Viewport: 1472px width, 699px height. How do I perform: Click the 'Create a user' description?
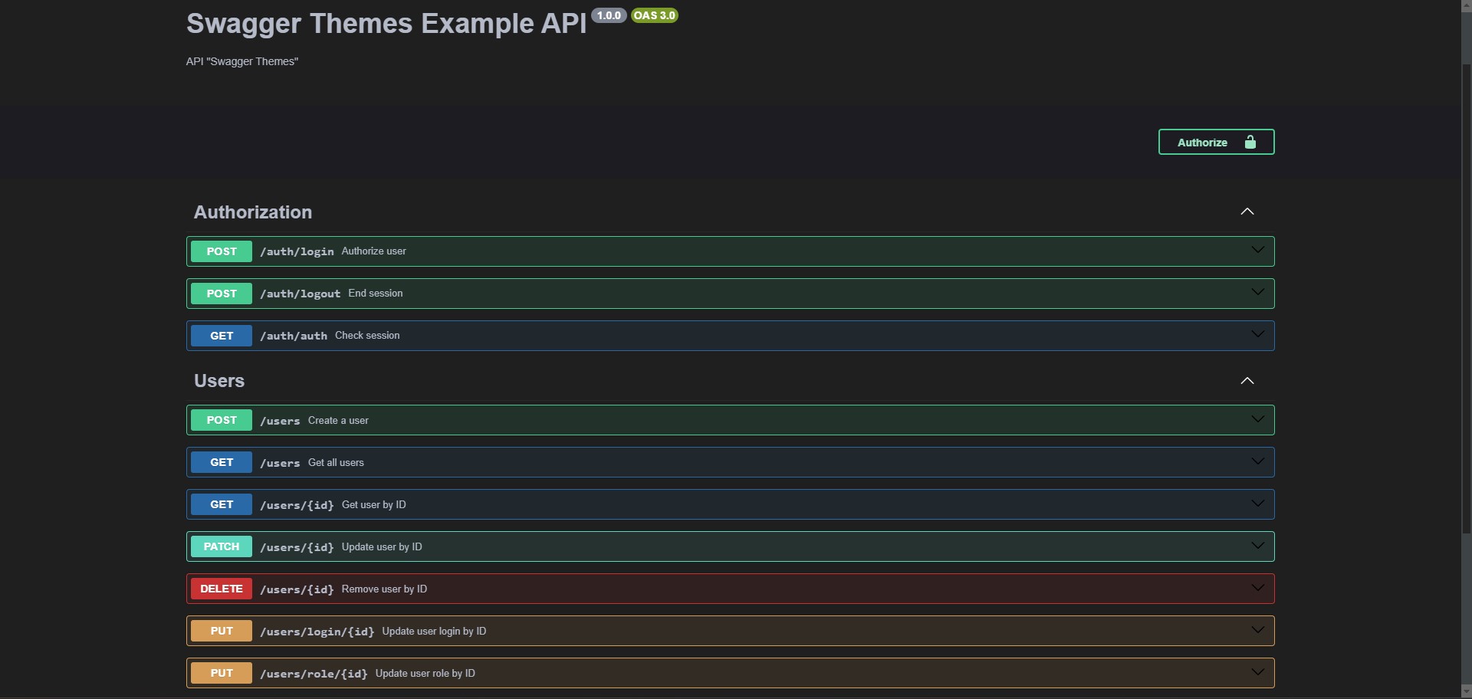tap(338, 420)
